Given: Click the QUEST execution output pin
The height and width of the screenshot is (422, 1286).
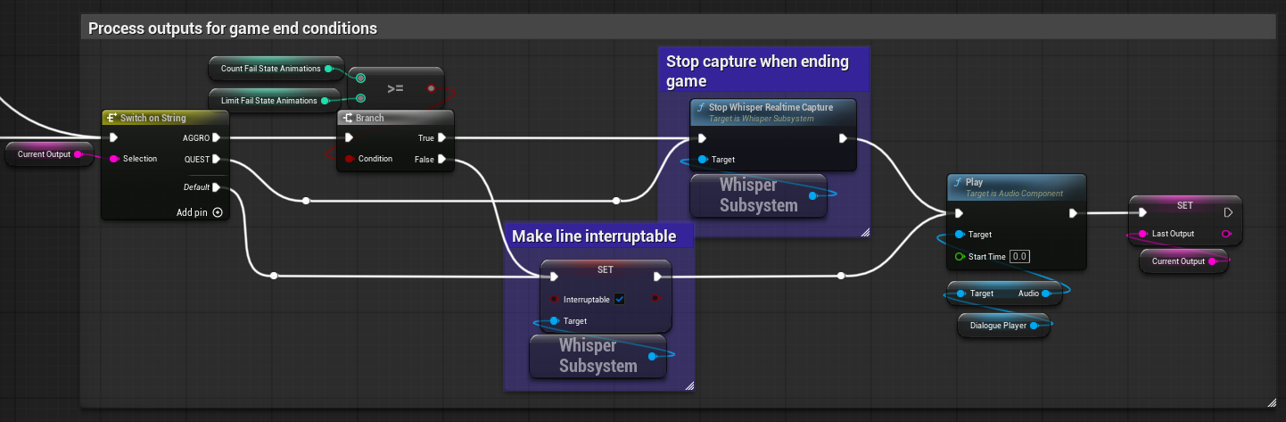Looking at the screenshot, I should click(217, 160).
